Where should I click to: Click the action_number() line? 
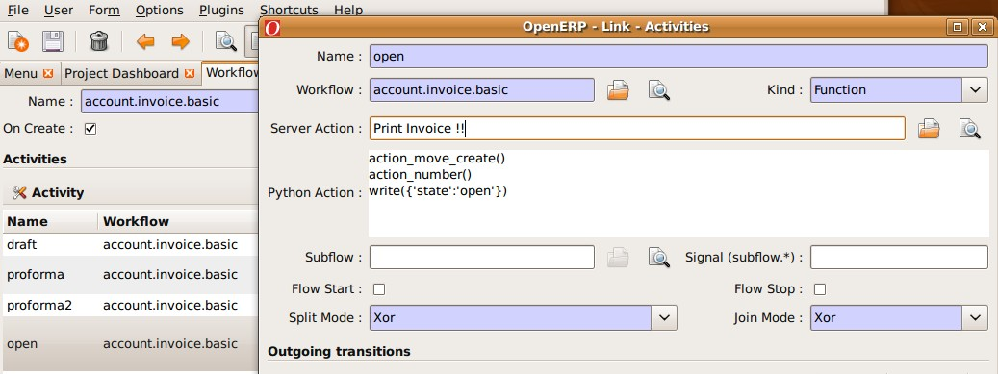coord(420,174)
